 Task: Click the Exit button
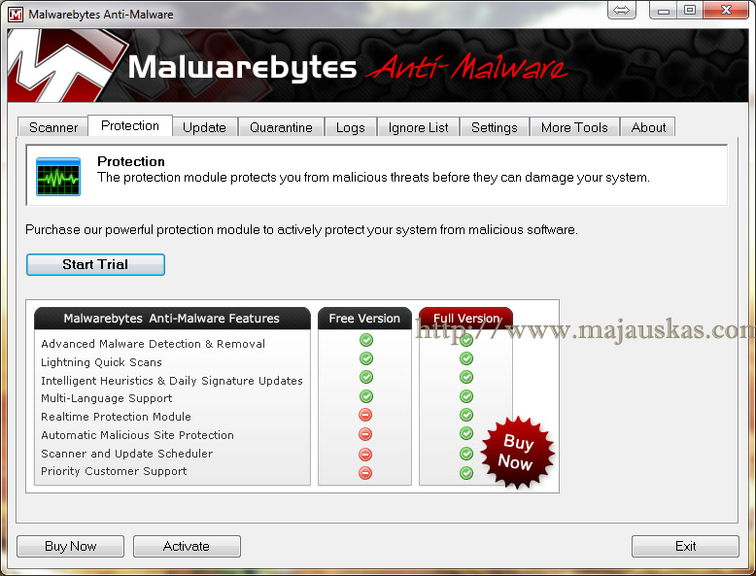click(x=685, y=546)
